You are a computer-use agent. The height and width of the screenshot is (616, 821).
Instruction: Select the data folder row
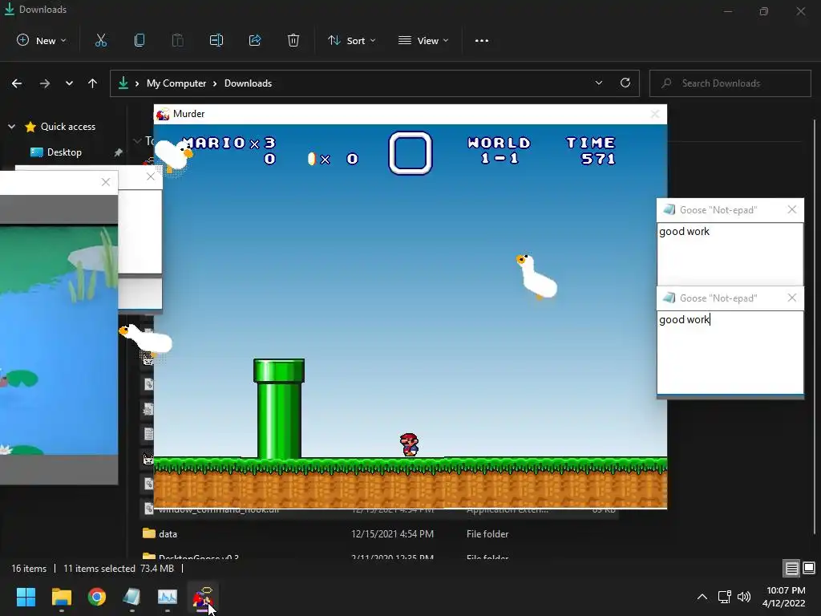click(379, 533)
